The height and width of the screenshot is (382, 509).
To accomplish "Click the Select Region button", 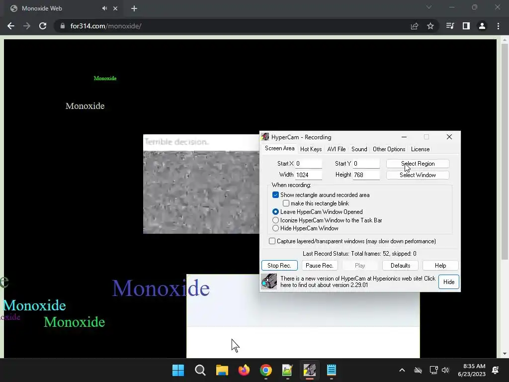I will 418,164.
